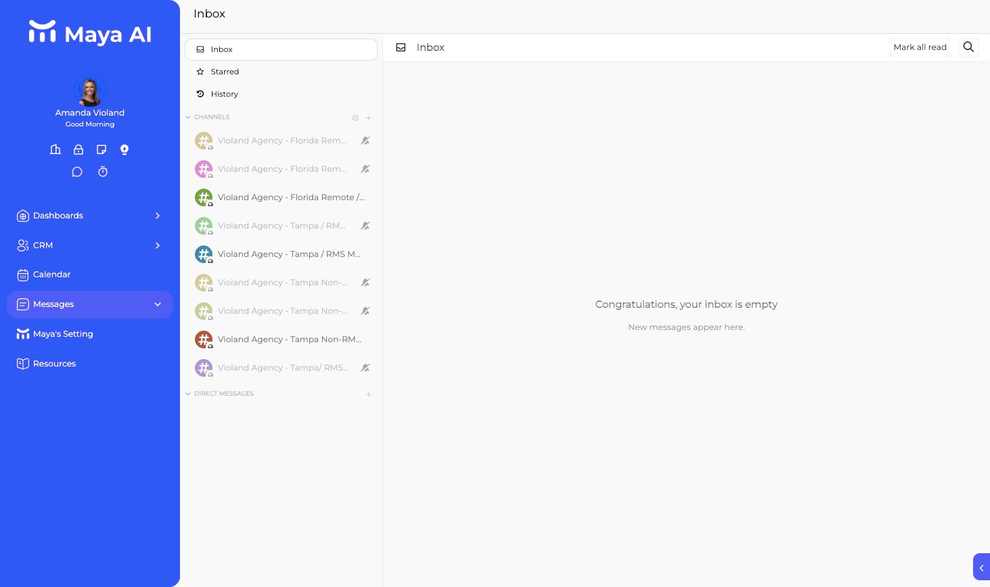Open the Calendar menu item

click(90, 275)
